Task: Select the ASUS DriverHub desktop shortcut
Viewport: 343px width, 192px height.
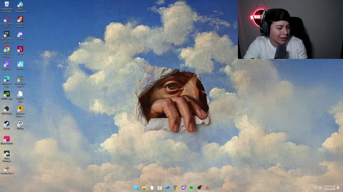Action: click(20, 7)
